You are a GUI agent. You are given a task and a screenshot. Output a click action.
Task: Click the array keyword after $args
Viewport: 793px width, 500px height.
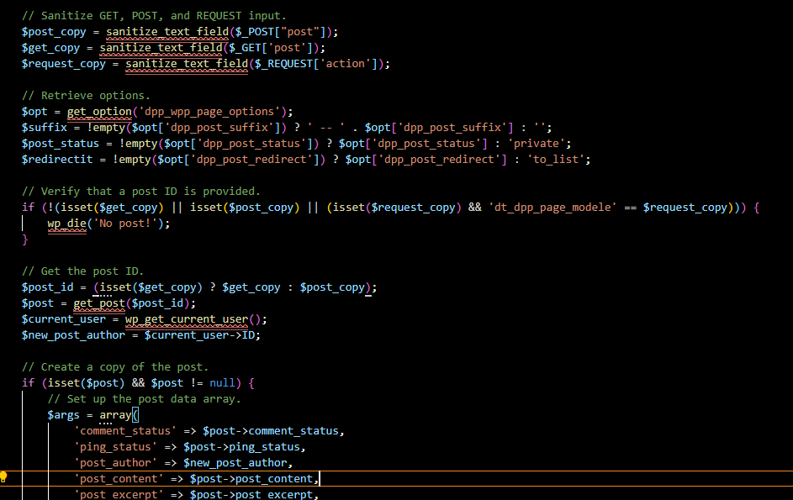click(x=115, y=415)
